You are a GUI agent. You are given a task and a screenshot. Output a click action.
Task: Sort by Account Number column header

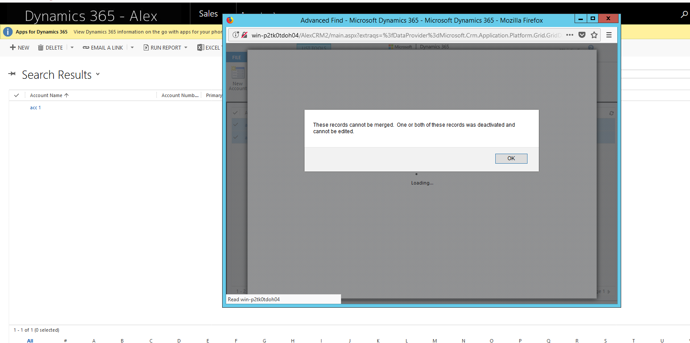click(180, 95)
